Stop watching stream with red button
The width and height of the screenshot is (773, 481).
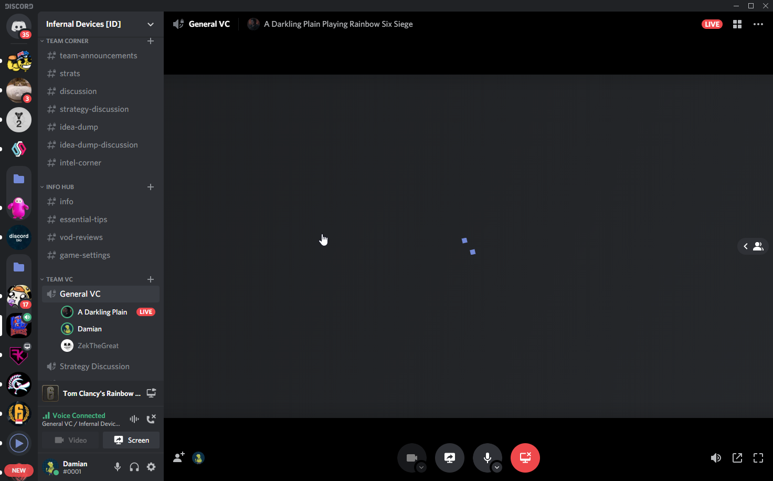click(525, 457)
